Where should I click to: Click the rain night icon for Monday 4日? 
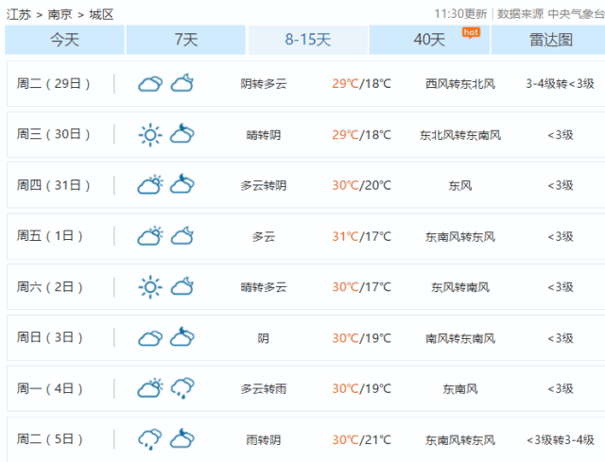coord(182,387)
